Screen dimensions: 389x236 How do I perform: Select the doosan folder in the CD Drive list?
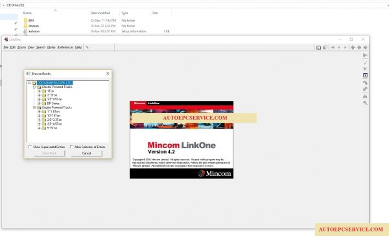point(34,26)
